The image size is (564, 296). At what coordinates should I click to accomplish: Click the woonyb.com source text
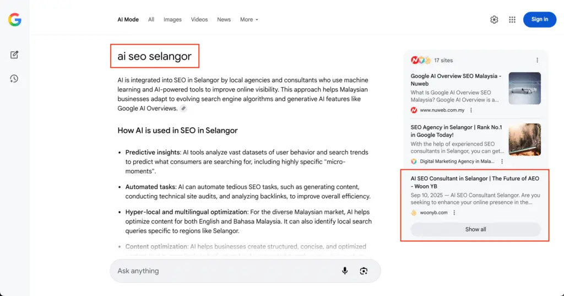coord(434,212)
